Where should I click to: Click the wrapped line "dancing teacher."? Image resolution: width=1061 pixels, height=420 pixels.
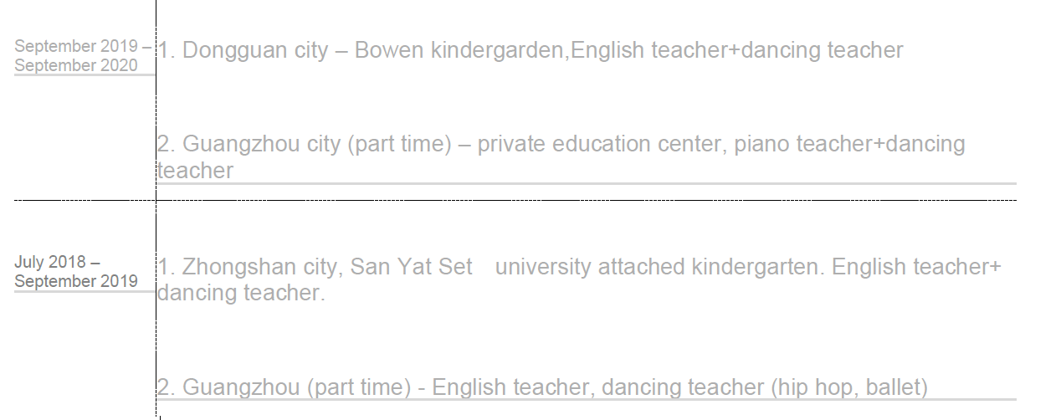pos(241,294)
